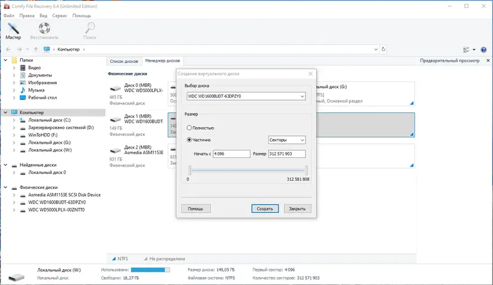This screenshot has width=493, height=285.
Task: Click the Диск 2 (MBR) drive icon
Action: point(115,151)
